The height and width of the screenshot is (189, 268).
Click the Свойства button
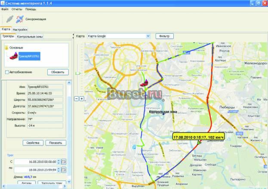(x=33, y=143)
